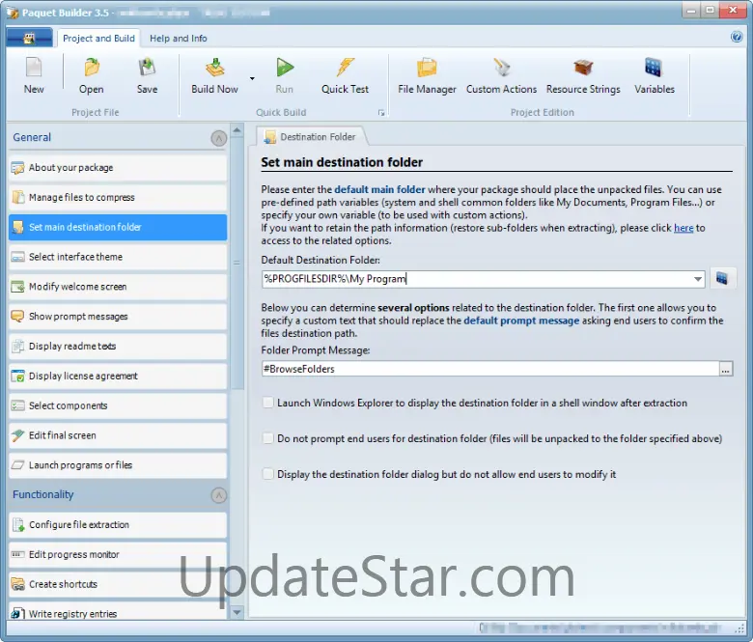Open Quick Build group dialog launcher
The width and height of the screenshot is (753, 642).
pyautogui.click(x=380, y=113)
